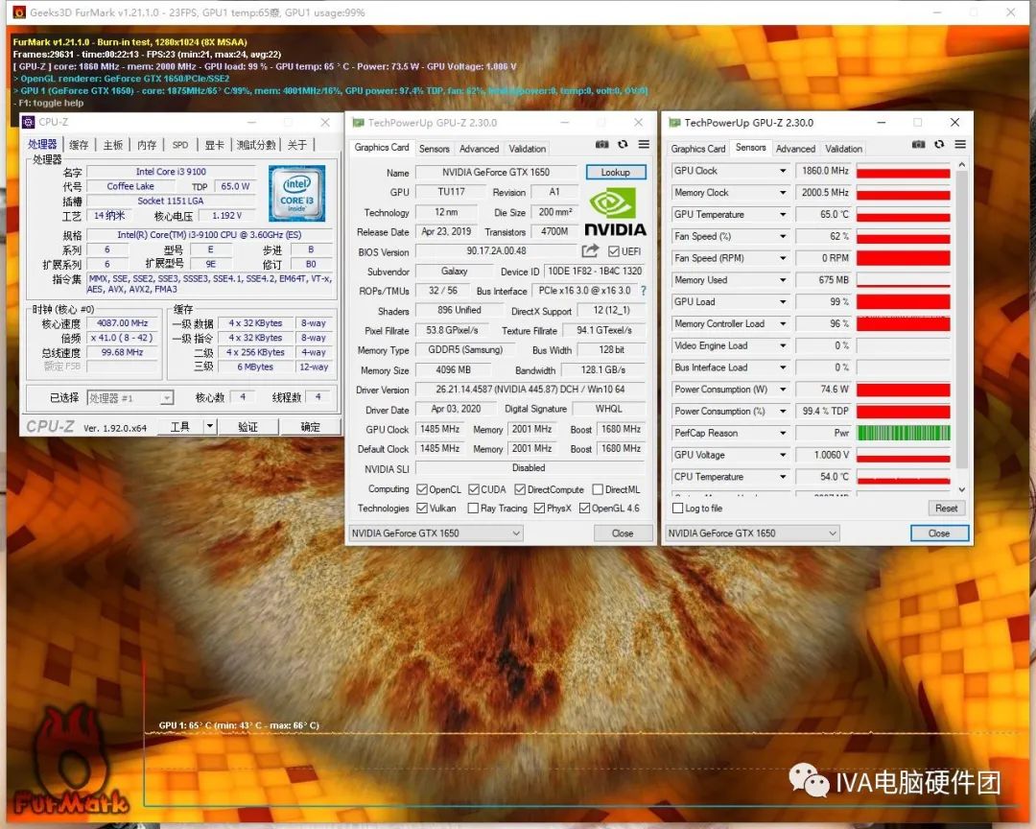Toggle the DirectML checkbox

tap(598, 489)
